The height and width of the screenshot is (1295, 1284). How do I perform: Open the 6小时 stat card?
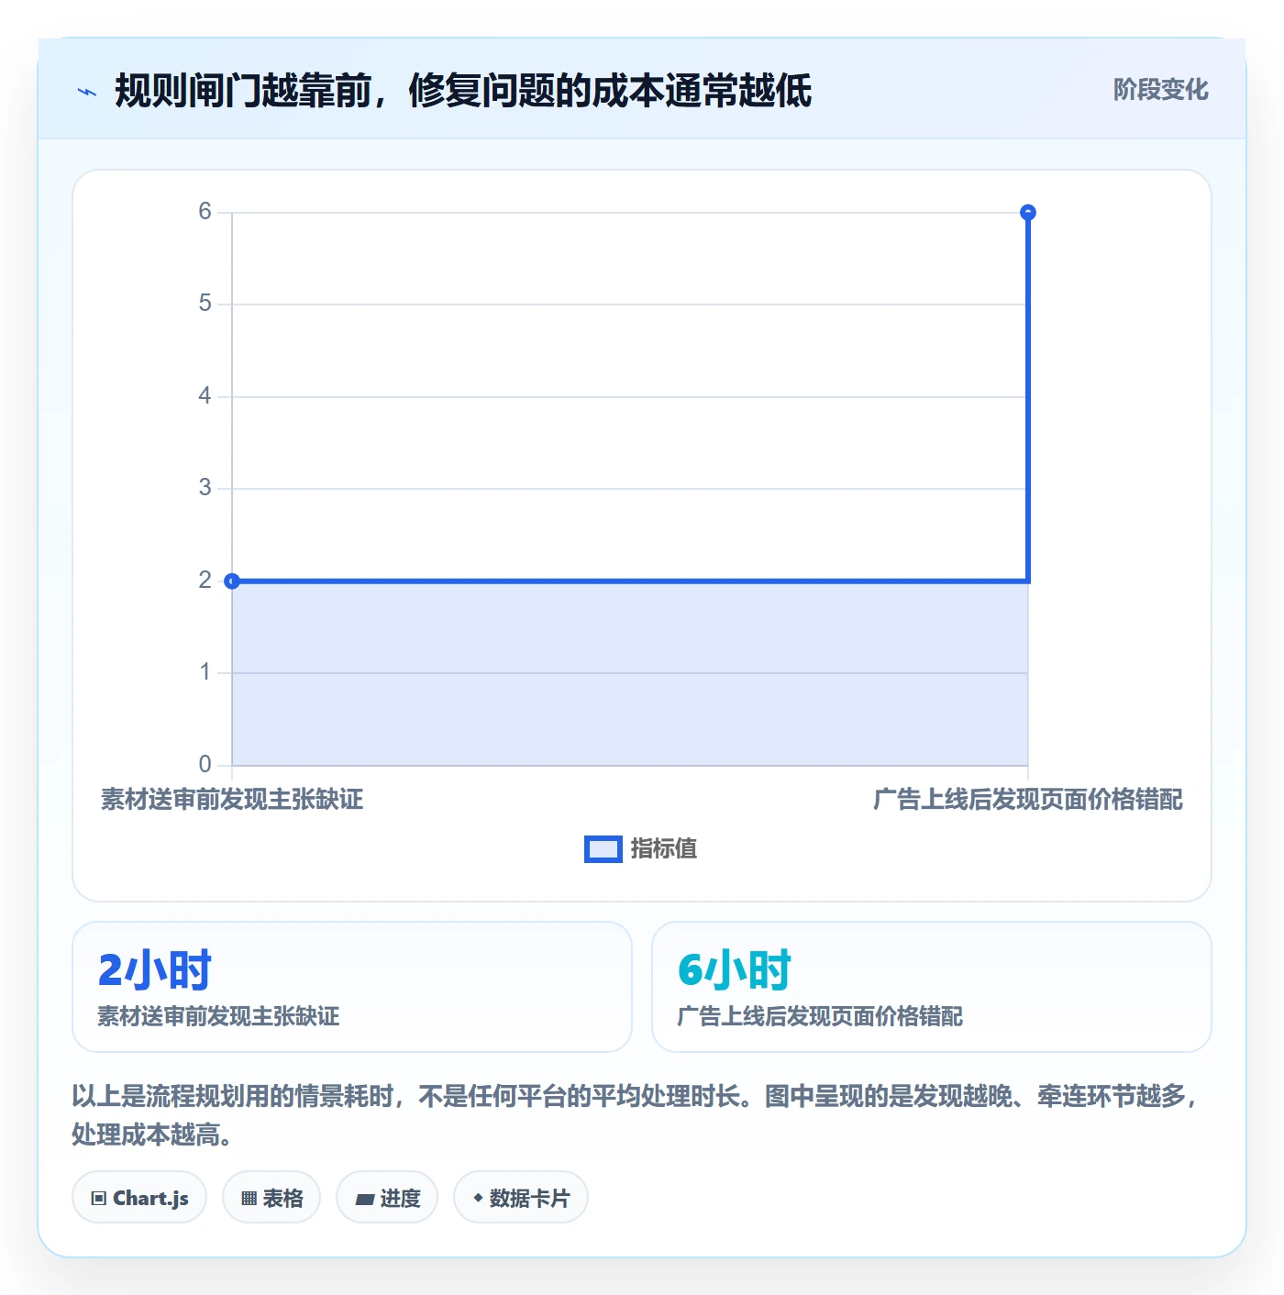pos(932,987)
